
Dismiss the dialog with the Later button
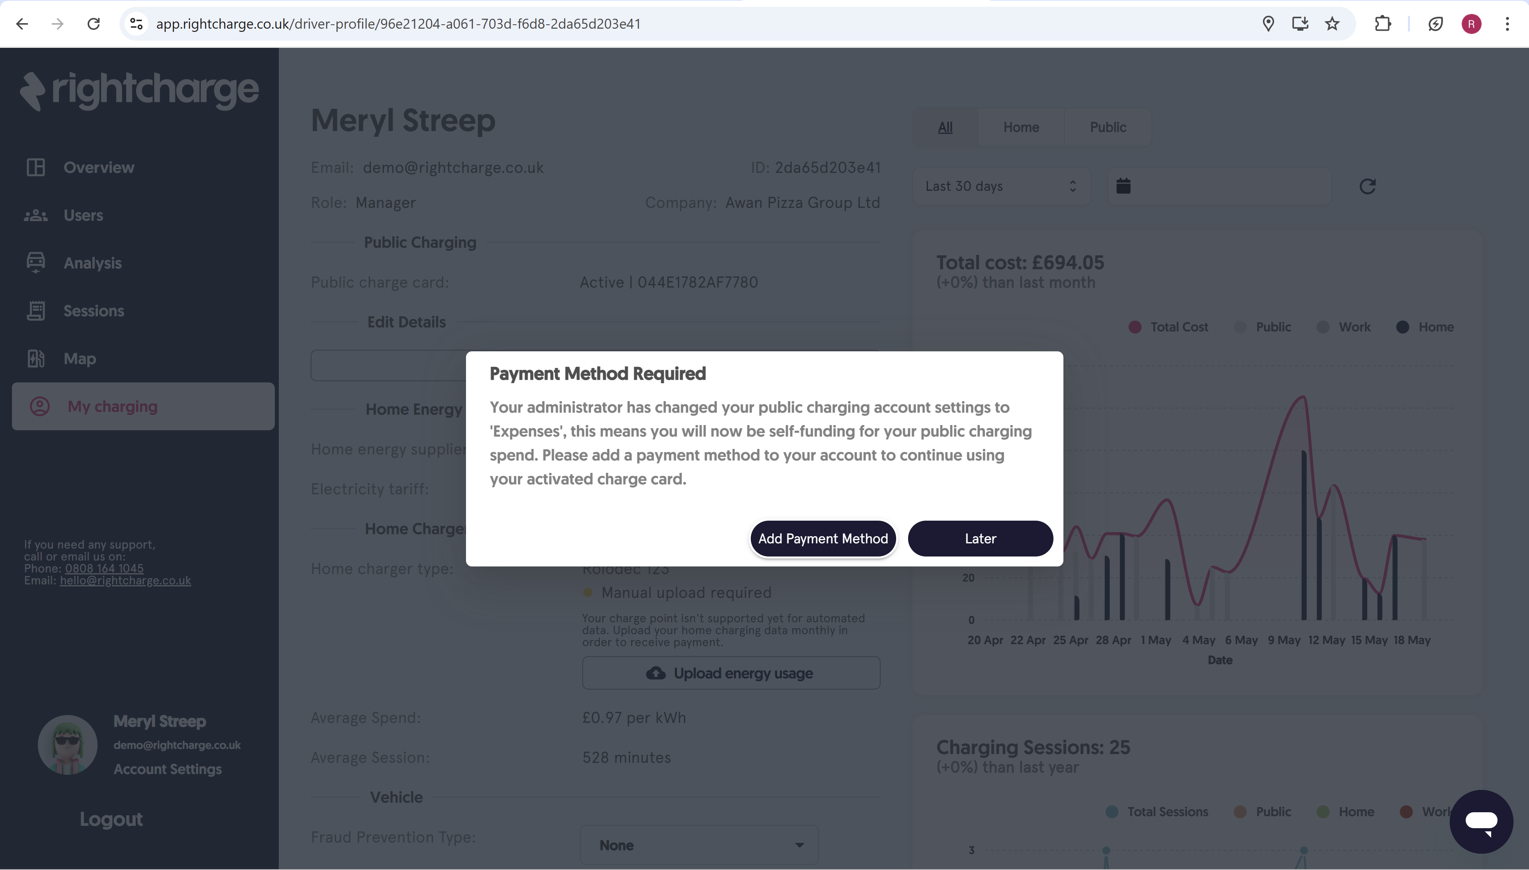[980, 539]
